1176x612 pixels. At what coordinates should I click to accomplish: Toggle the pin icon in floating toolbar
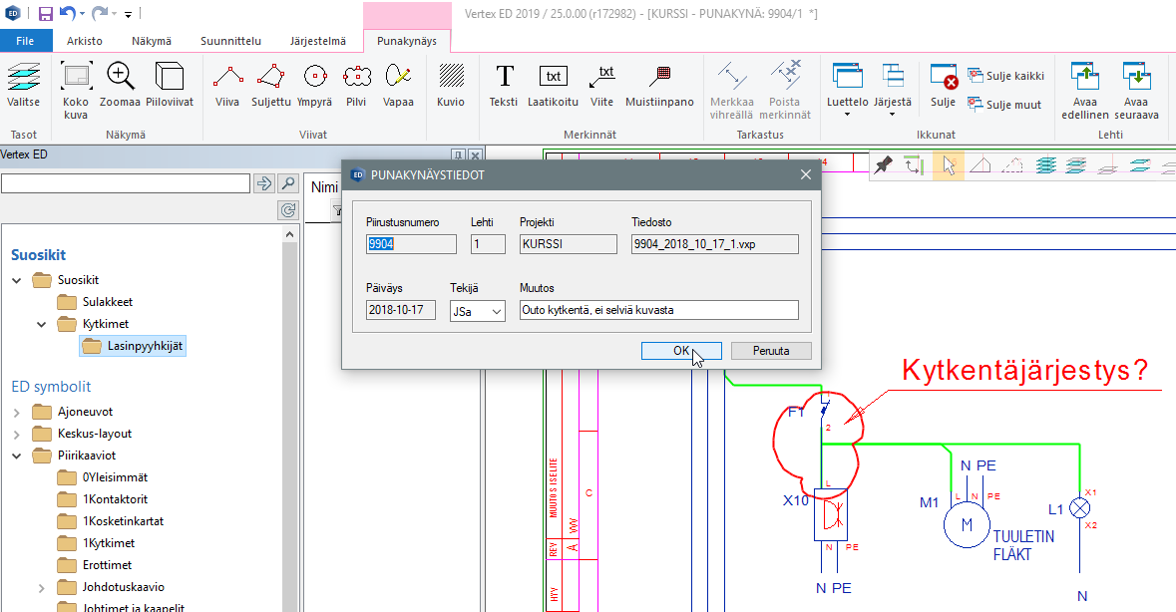pos(883,165)
